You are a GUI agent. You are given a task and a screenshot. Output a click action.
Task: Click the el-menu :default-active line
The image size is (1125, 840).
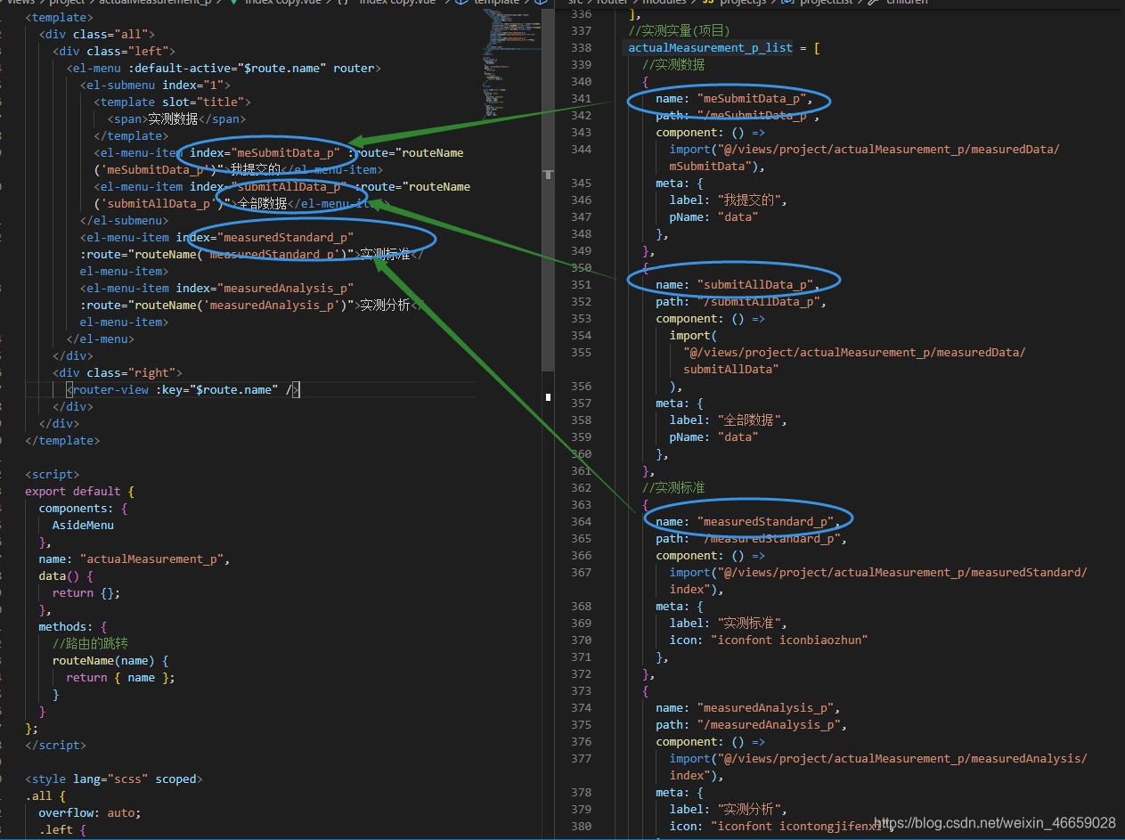(x=224, y=68)
